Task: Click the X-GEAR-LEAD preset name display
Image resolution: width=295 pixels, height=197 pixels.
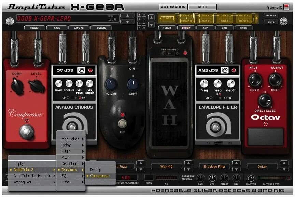Action: point(44,18)
